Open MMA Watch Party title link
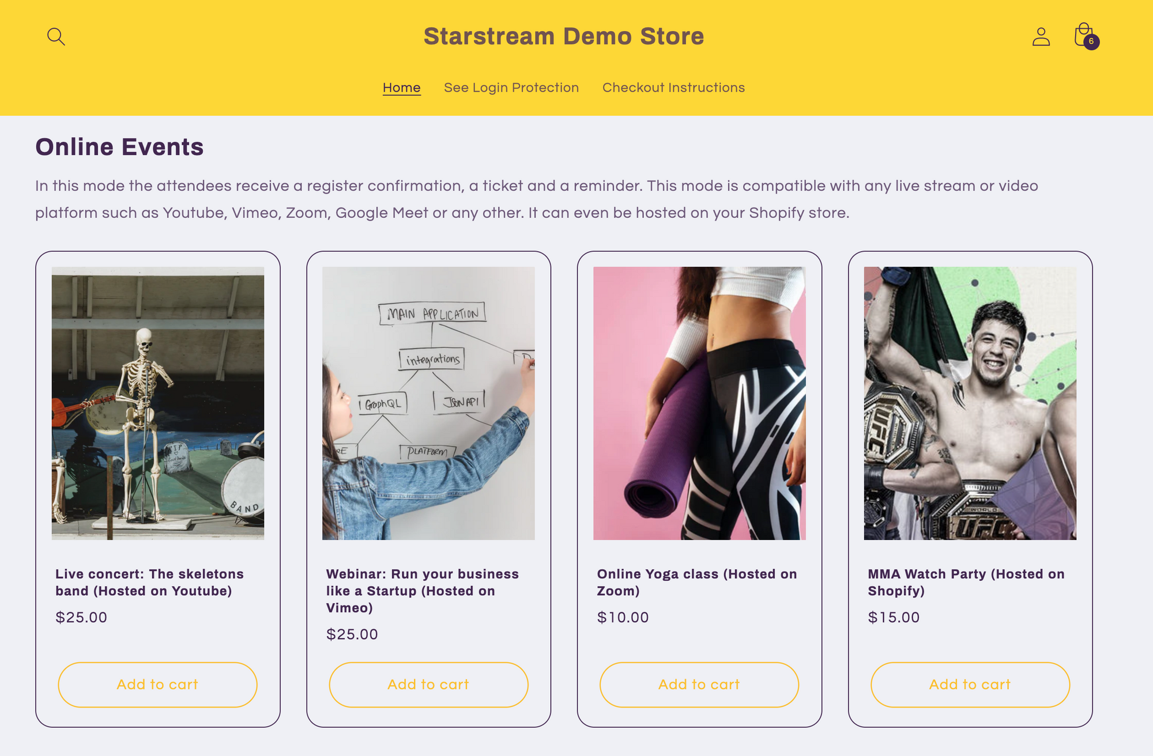 tap(966, 582)
